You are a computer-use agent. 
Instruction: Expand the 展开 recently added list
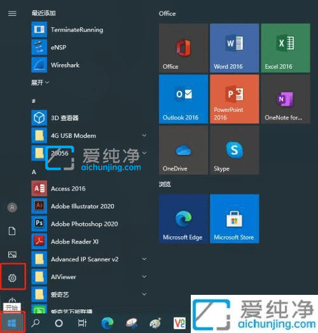pyautogui.click(x=40, y=83)
